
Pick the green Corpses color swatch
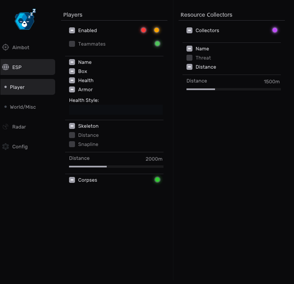click(158, 180)
